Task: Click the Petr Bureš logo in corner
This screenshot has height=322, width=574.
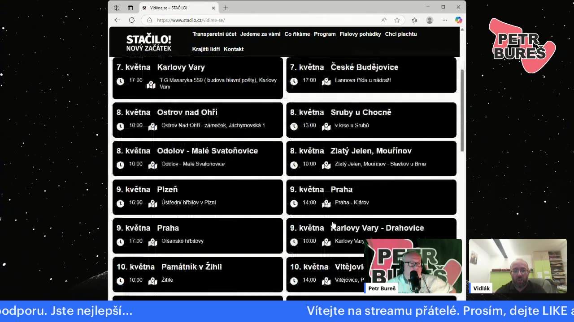Action: pos(522,46)
